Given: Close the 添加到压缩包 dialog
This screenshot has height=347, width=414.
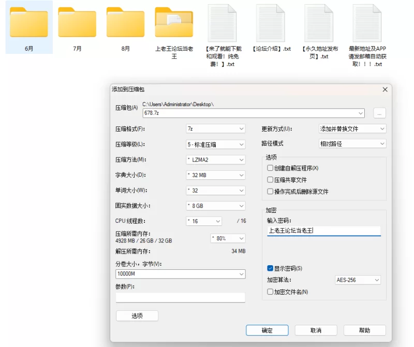Looking at the screenshot, I should pyautogui.click(x=385, y=90).
